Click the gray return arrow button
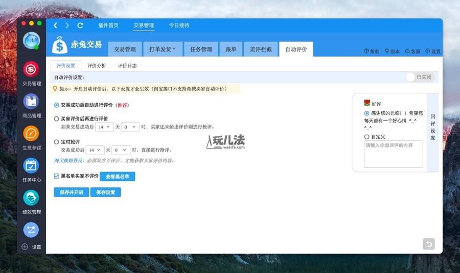 (x=429, y=244)
